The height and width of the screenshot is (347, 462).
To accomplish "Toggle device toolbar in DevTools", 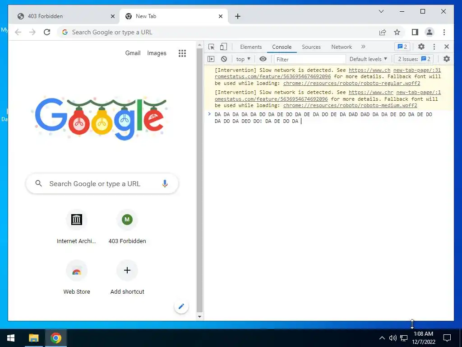I will (224, 47).
